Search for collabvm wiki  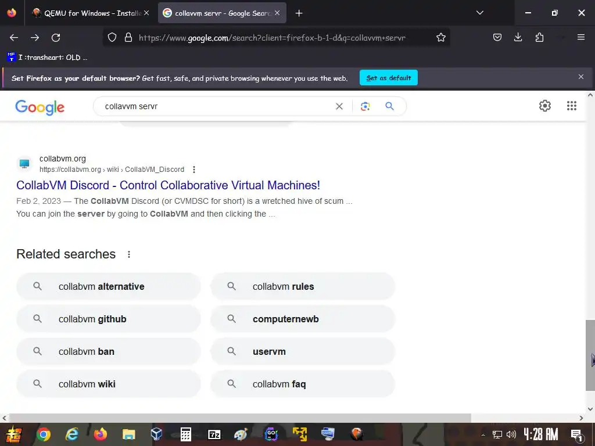[109, 384]
